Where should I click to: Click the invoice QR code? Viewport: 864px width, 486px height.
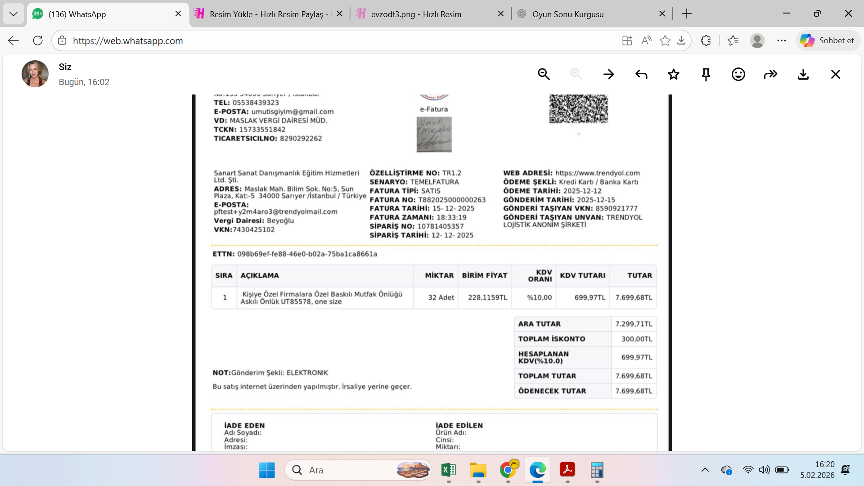click(578, 108)
